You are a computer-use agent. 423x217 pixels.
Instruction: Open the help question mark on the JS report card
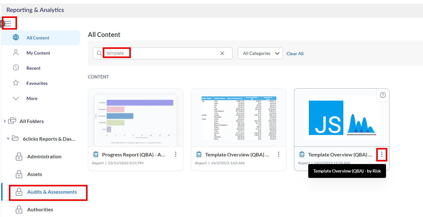(383, 95)
